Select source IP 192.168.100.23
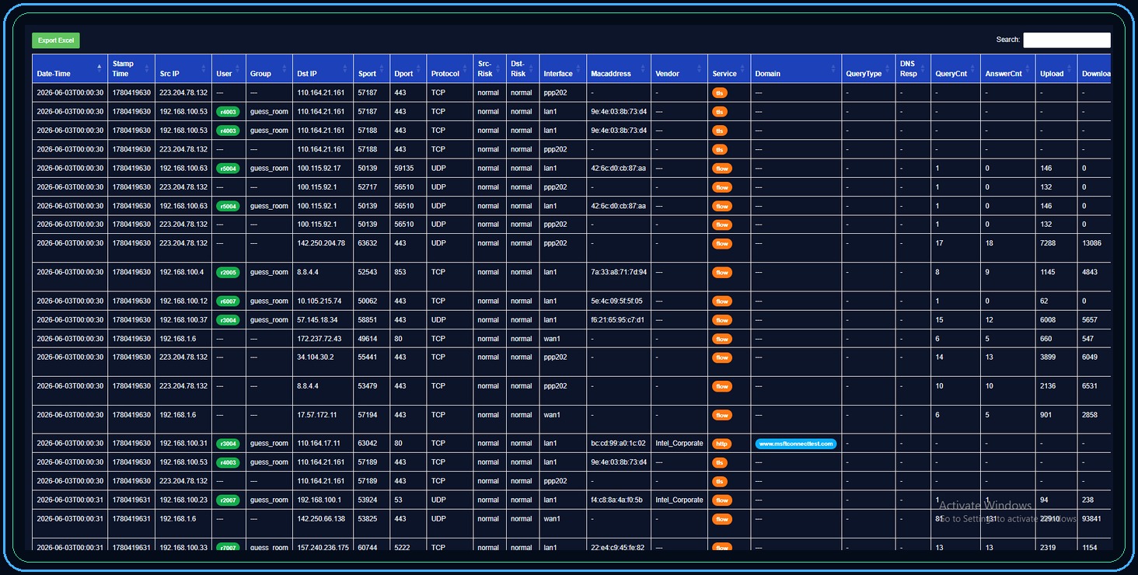Image resolution: width=1138 pixels, height=575 pixels. point(183,500)
